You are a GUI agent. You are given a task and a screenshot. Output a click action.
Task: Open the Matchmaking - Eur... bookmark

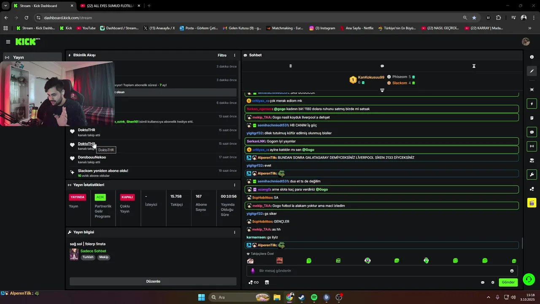tap(285, 28)
